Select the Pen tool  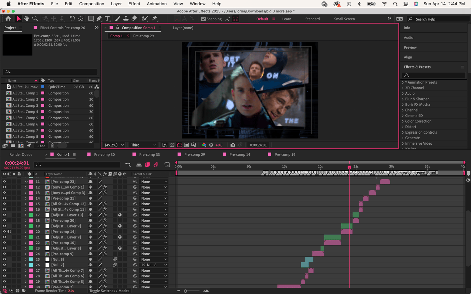99,19
